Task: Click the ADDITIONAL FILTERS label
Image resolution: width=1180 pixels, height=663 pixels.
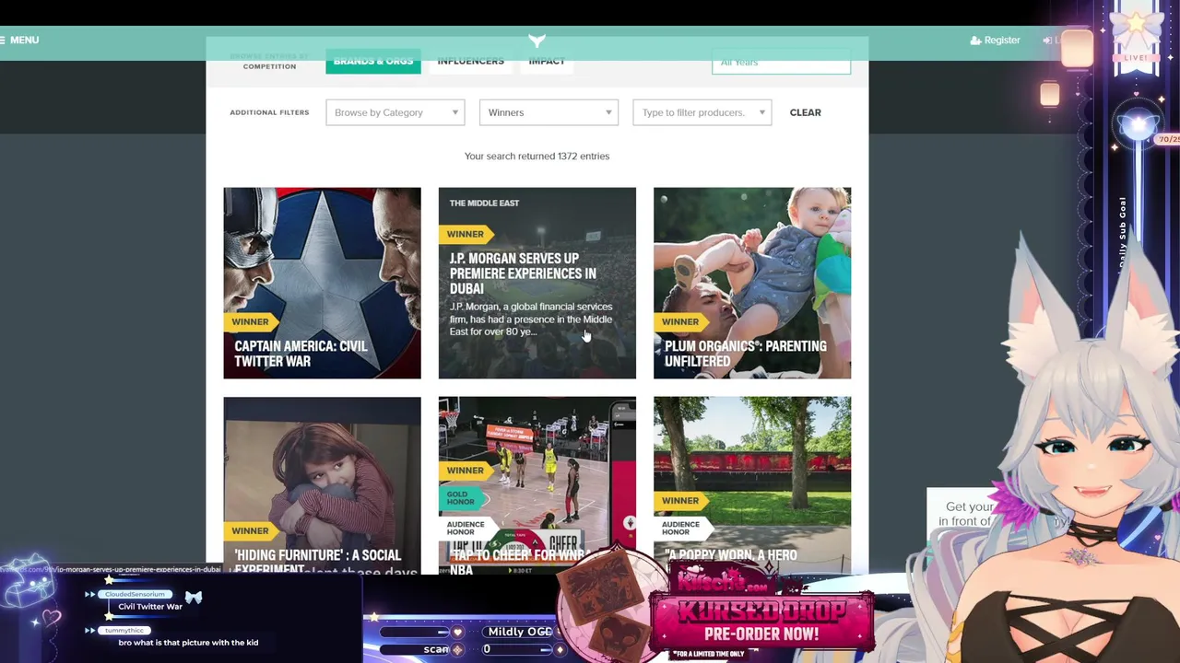Action: tap(269, 112)
